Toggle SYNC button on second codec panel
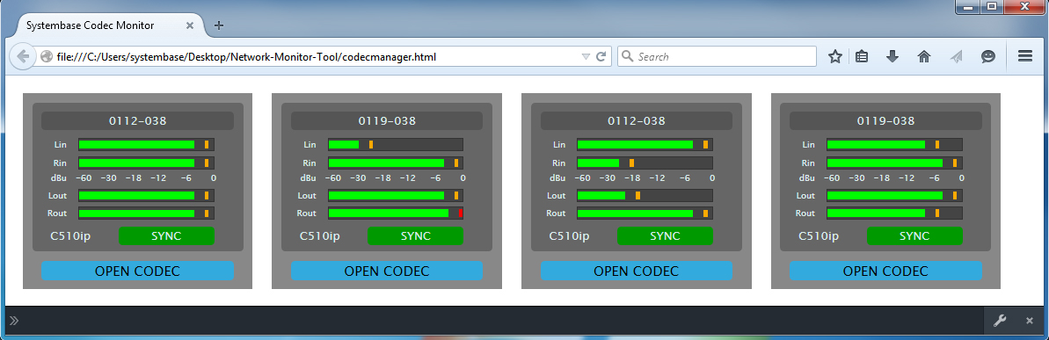Image resolution: width=1049 pixels, height=340 pixels. 415,235
